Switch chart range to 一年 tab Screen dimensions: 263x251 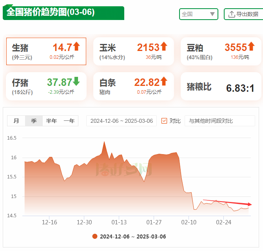click(69, 121)
